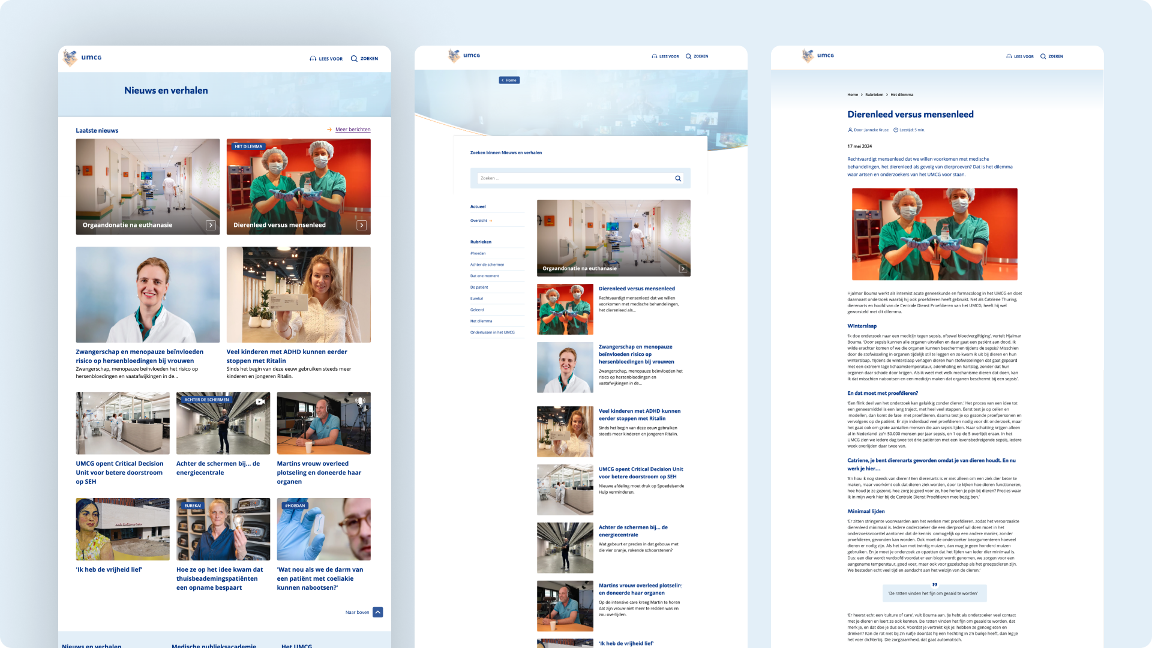This screenshot has width=1152, height=648.
Task: Click the Nieuws en verhalen page title
Action: [x=166, y=91]
